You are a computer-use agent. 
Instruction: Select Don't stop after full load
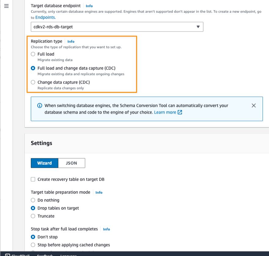(33, 237)
